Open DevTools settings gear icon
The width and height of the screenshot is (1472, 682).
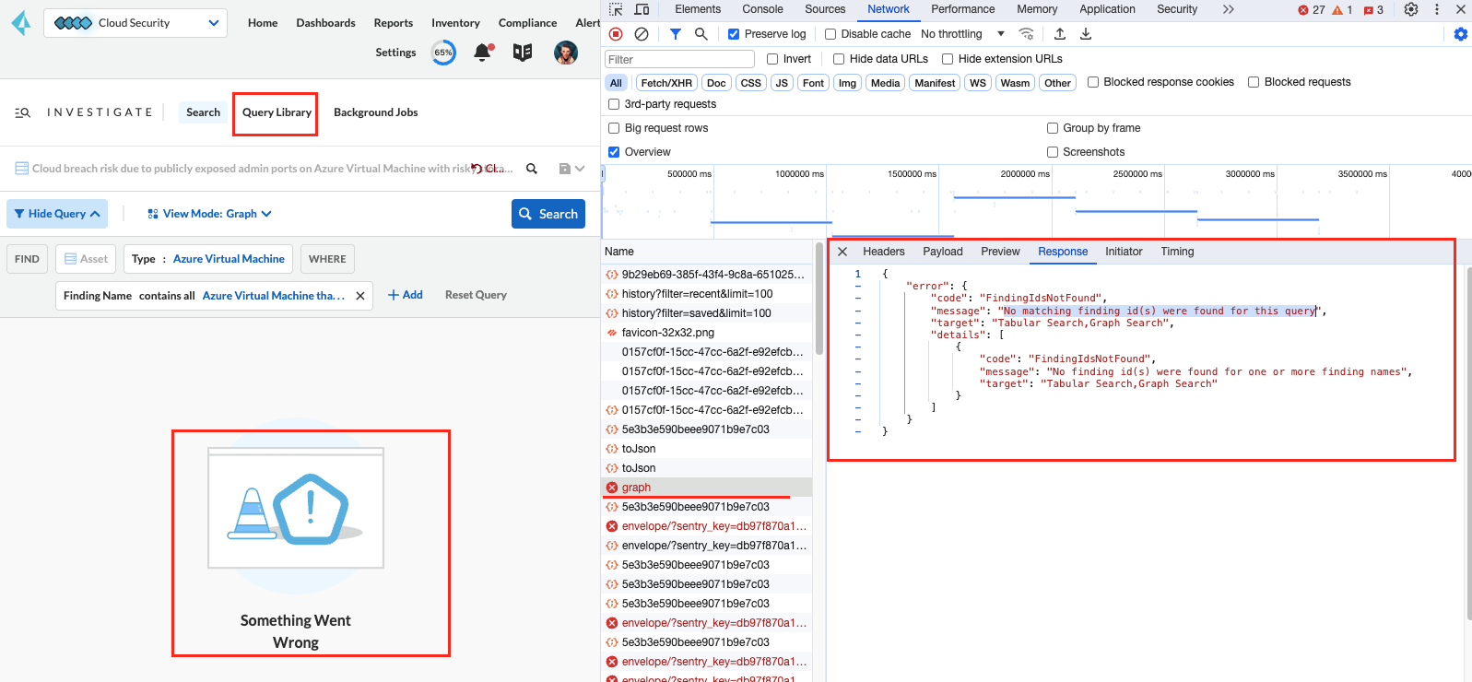1410,9
